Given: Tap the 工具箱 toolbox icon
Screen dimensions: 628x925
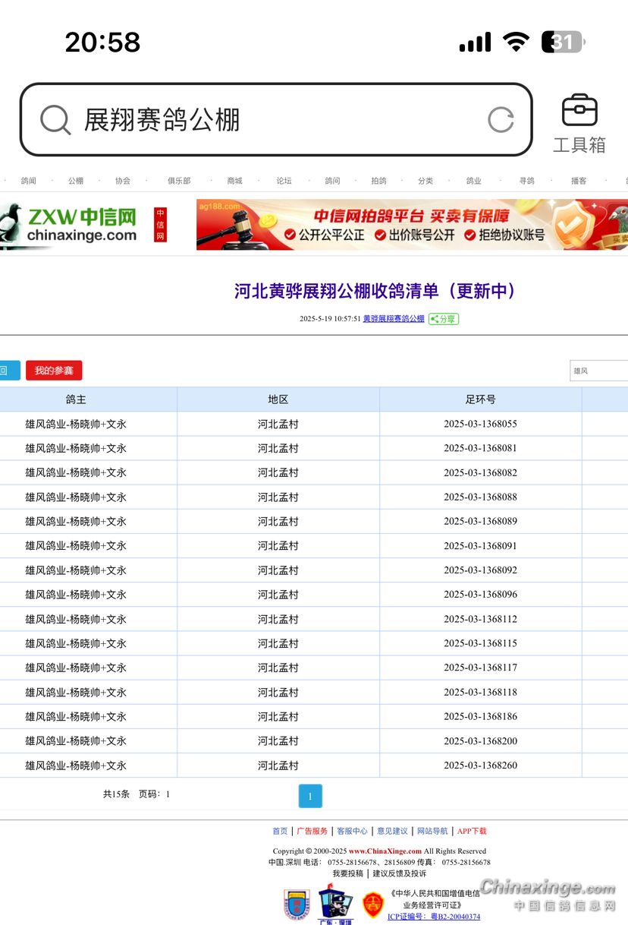Looking at the screenshot, I should pos(579,112).
